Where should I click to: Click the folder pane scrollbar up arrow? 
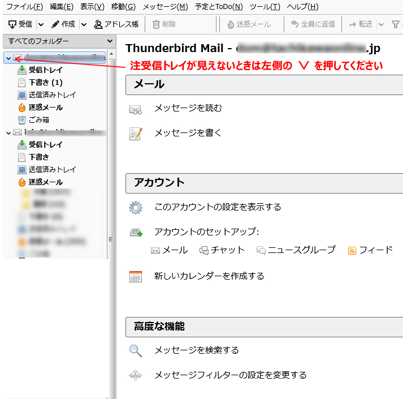tap(111, 54)
